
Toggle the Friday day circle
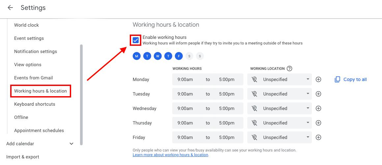pos(179,56)
